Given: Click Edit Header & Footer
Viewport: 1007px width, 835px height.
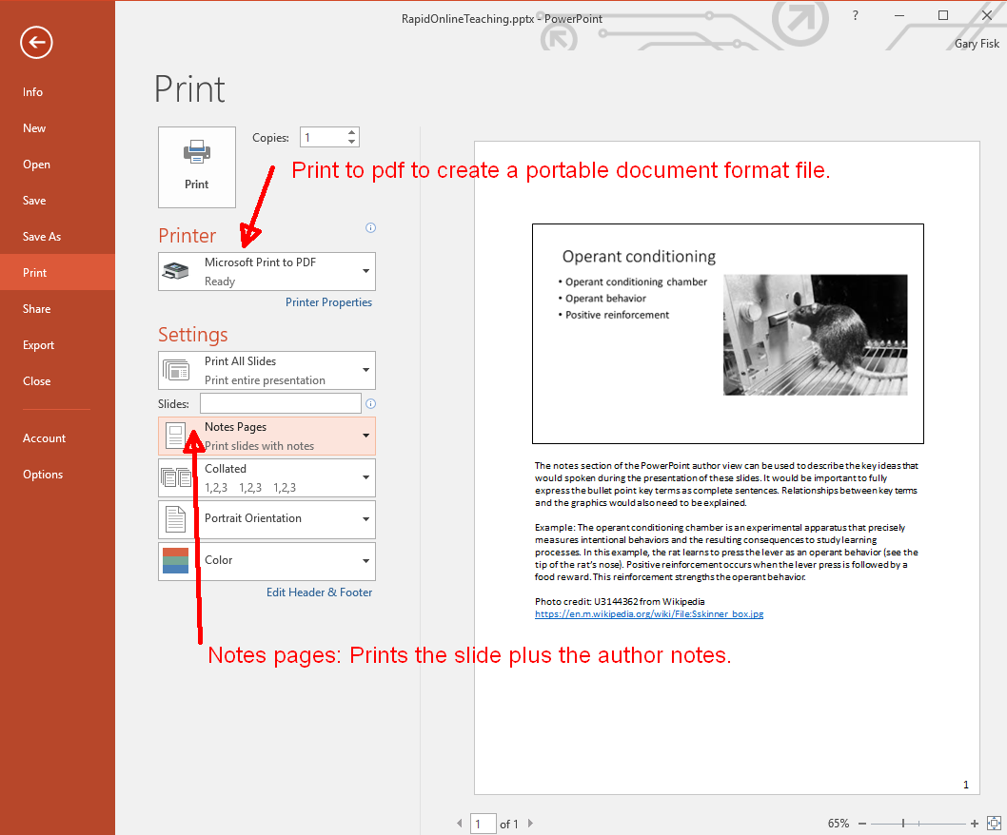Looking at the screenshot, I should 319,592.
